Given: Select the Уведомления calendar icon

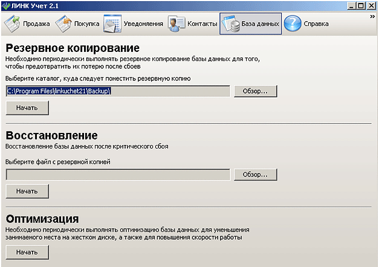Looking at the screenshot, I should click(x=112, y=24).
